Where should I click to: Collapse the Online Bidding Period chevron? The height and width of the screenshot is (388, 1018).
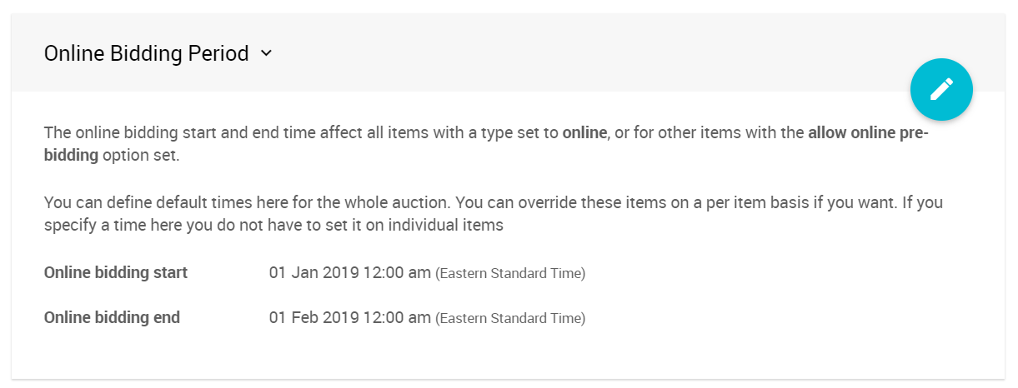[267, 53]
